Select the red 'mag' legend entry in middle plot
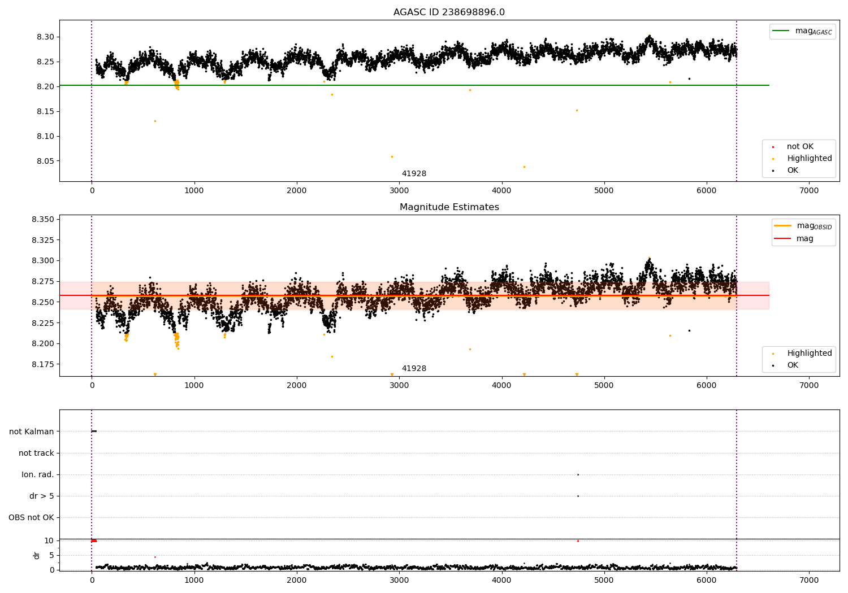 click(782, 238)
